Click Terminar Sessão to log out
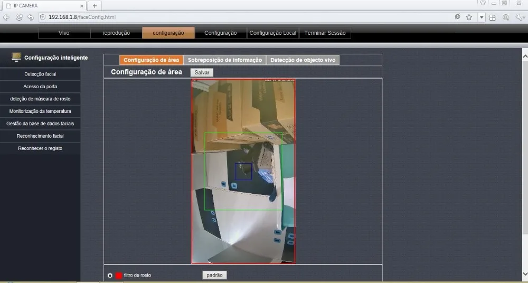 click(325, 33)
